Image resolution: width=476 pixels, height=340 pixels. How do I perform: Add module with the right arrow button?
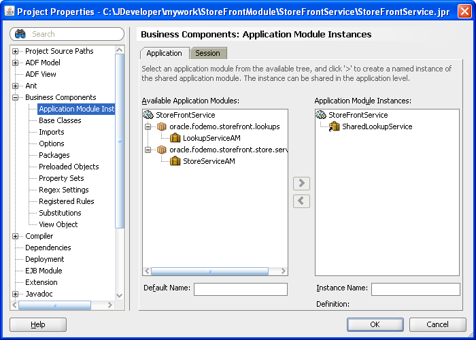(301, 184)
